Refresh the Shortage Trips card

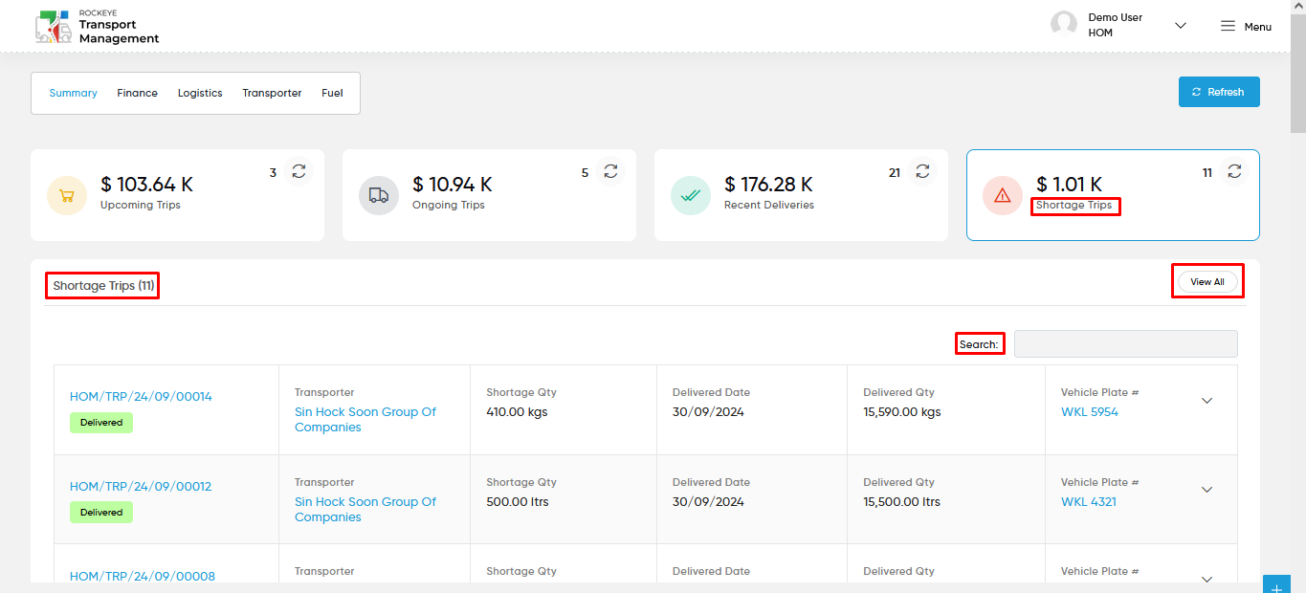1234,171
